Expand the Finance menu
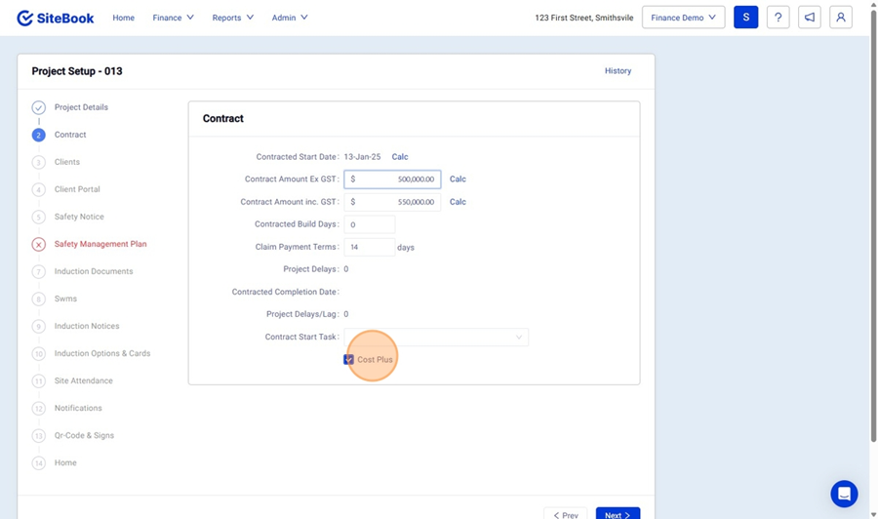The height and width of the screenshot is (519, 878). point(173,18)
